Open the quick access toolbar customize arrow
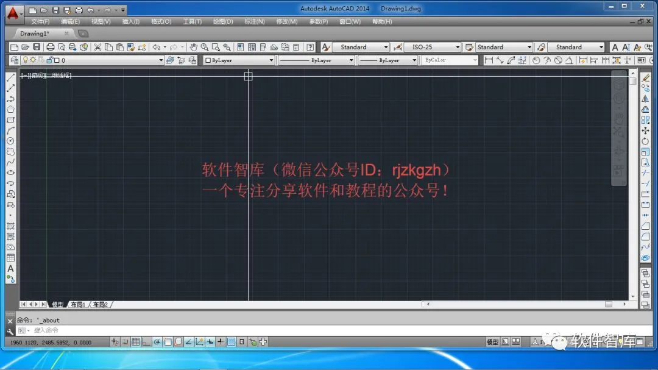658x370 pixels. click(x=123, y=10)
